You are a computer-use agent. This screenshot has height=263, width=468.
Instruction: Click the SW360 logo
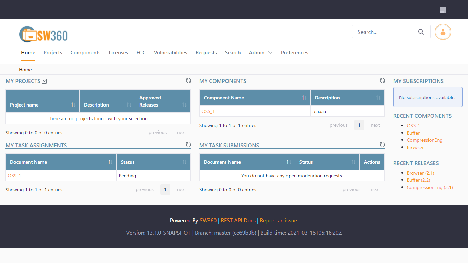(x=44, y=35)
